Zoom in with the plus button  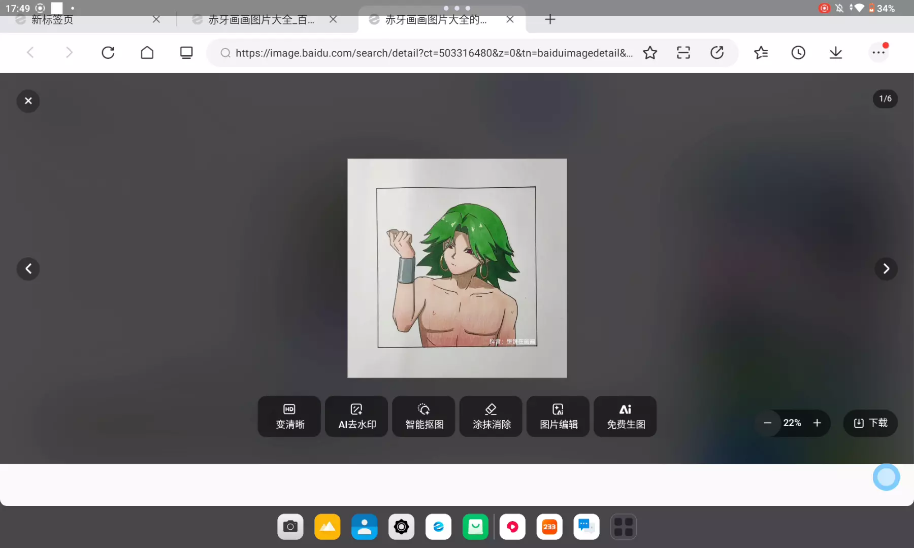pyautogui.click(x=817, y=423)
